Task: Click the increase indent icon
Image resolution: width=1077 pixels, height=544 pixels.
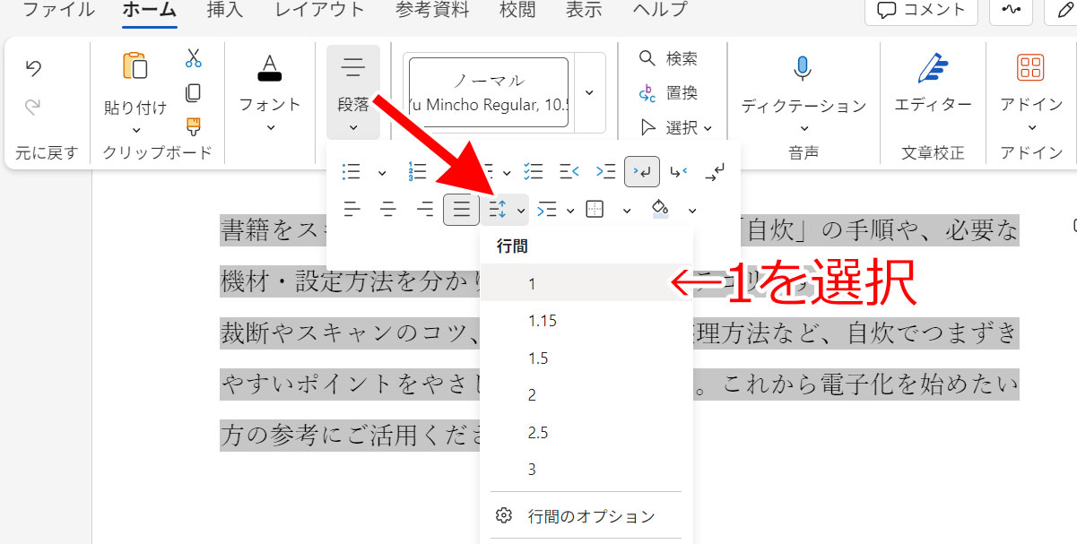Action: pos(606,171)
